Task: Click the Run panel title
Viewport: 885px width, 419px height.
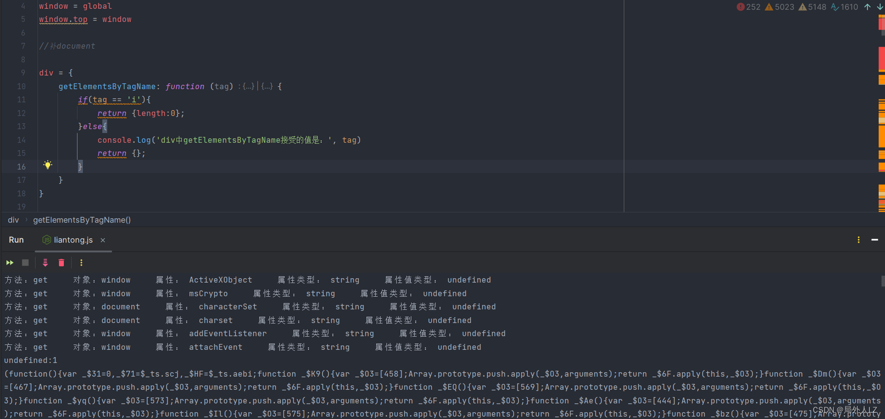Action: (16, 240)
